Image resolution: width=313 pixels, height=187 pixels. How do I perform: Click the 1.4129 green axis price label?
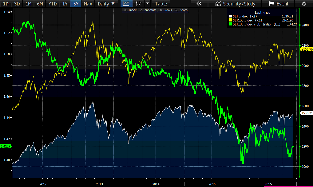[x=6, y=146]
